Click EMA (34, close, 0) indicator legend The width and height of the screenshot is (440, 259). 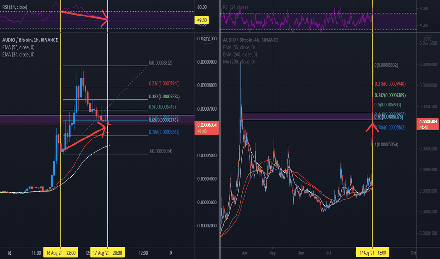[x=18, y=54]
